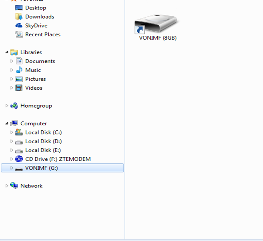This screenshot has height=241, width=263.
Task: Expand the VONIMF (G:) node
Action: [12, 168]
